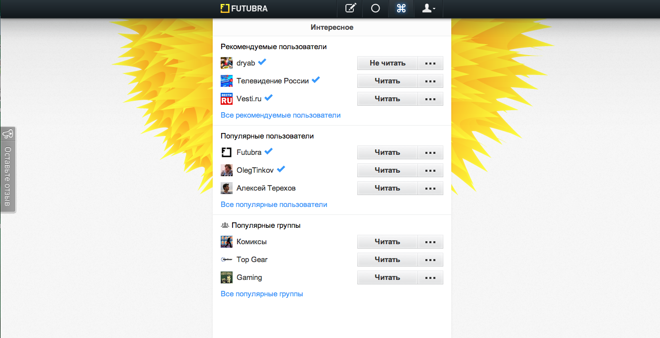
Task: Click verified checkmark next to Телевидение России
Action: click(316, 80)
